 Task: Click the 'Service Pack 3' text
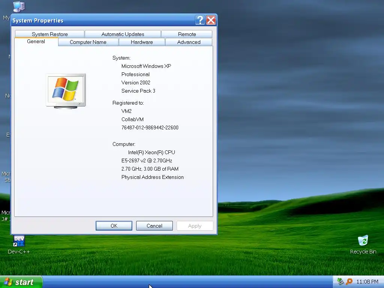coord(138,91)
